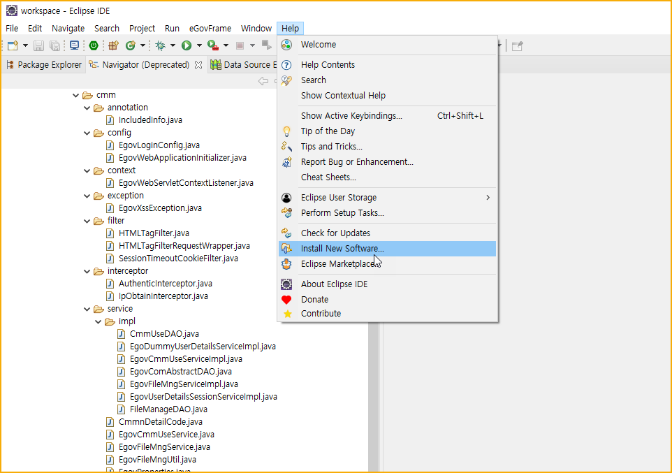The width and height of the screenshot is (672, 473).
Task: Collapse the service folder
Action: [x=87, y=310]
